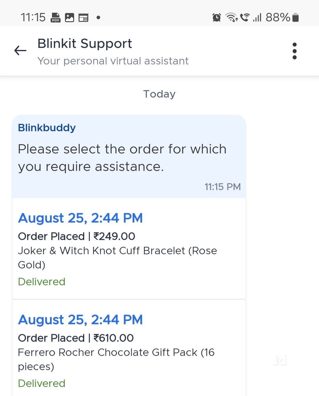Go back using the back arrow

click(20, 51)
